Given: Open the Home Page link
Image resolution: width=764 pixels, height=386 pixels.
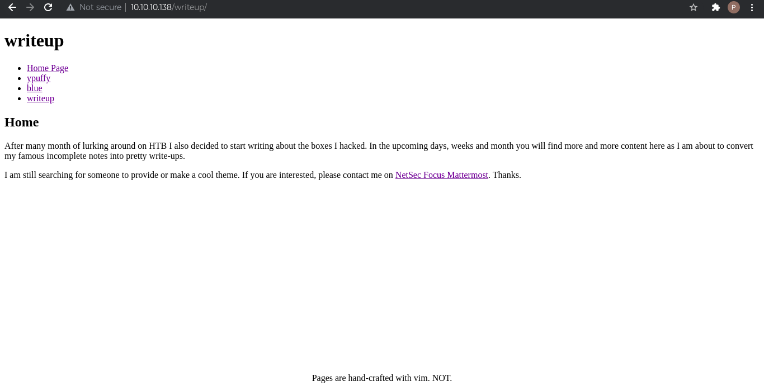Looking at the screenshot, I should tap(48, 68).
